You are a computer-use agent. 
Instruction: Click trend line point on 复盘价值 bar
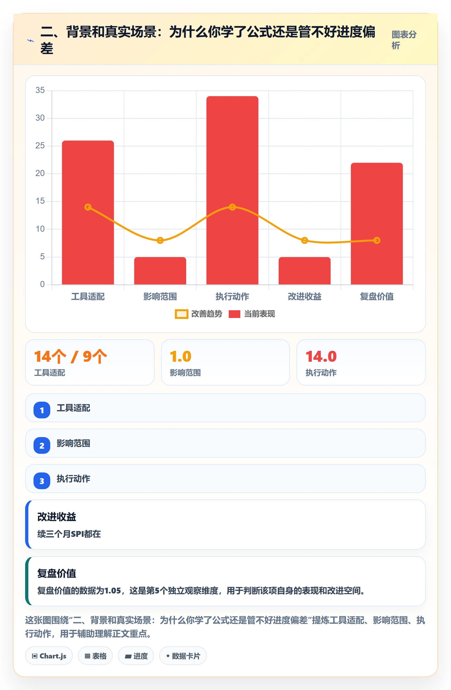(377, 240)
